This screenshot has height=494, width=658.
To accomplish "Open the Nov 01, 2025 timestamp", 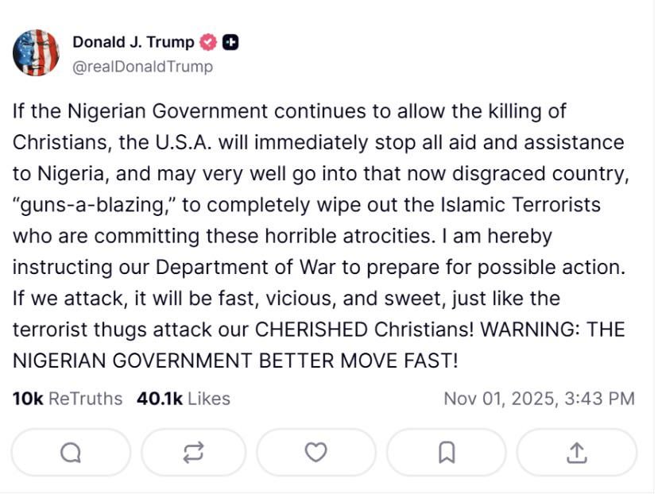I will coord(539,398).
